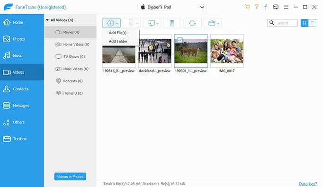
Task: Choose Add File(s) from the menu
Action: coord(117,33)
